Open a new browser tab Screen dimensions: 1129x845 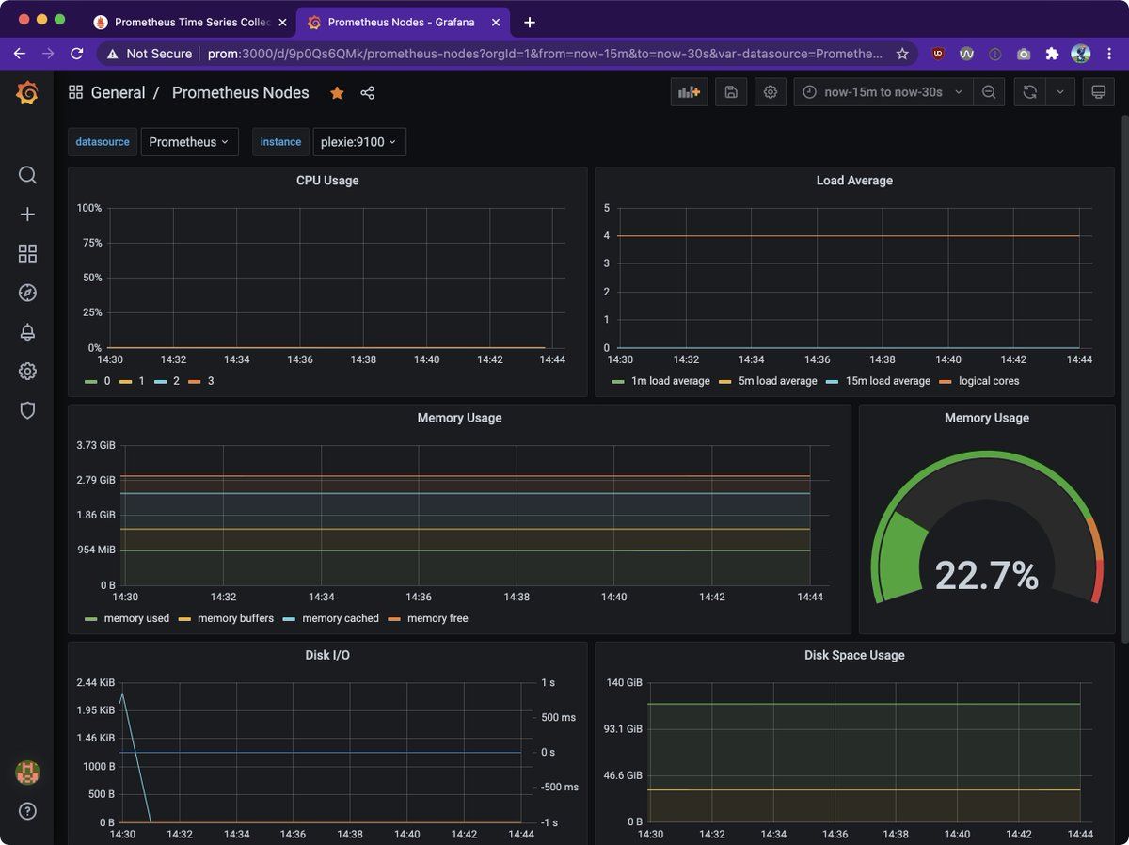(530, 22)
